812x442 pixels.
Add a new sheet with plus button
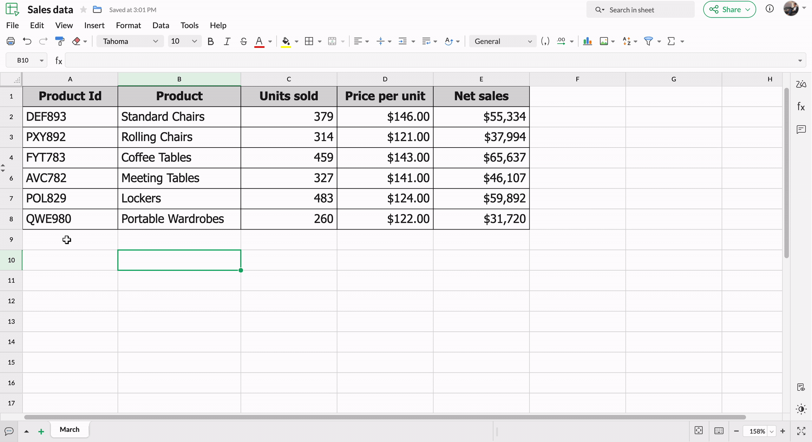[41, 431]
